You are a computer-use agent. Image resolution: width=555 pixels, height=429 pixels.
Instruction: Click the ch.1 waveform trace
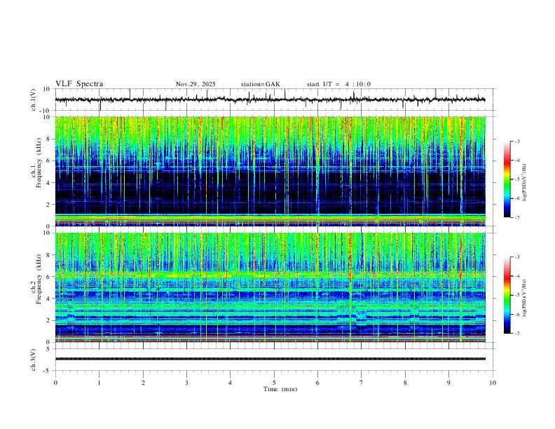pyautogui.click(x=270, y=100)
